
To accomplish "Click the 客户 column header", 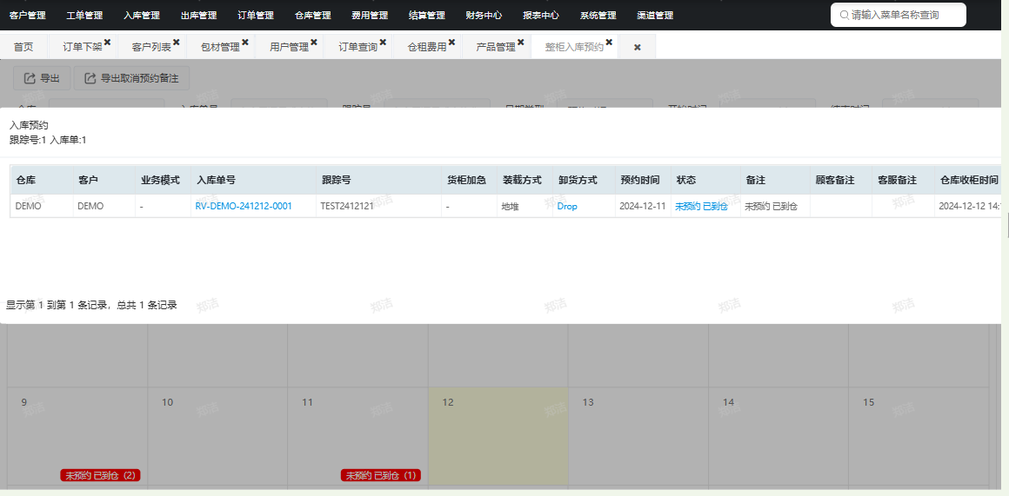I will coord(104,180).
